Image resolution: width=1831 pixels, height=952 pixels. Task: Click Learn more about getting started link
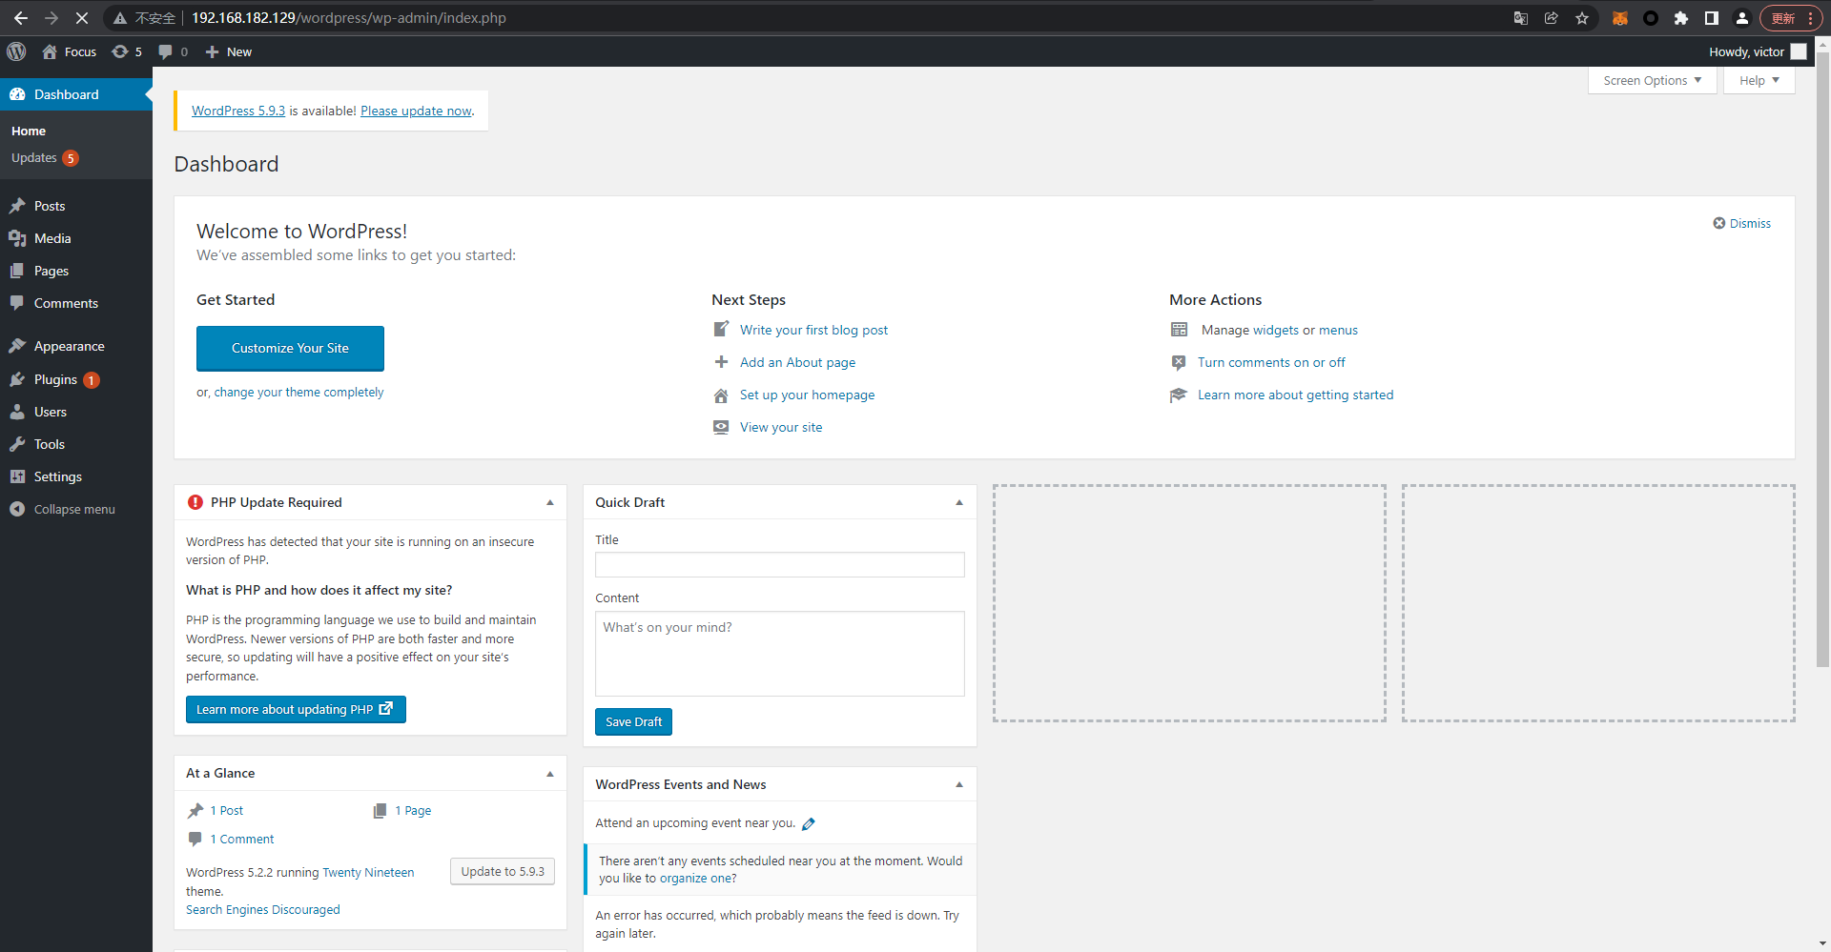point(1295,395)
